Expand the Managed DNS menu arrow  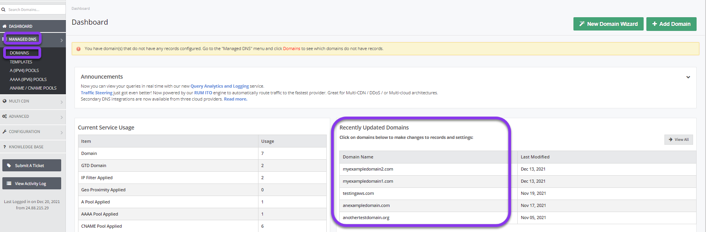(x=62, y=40)
